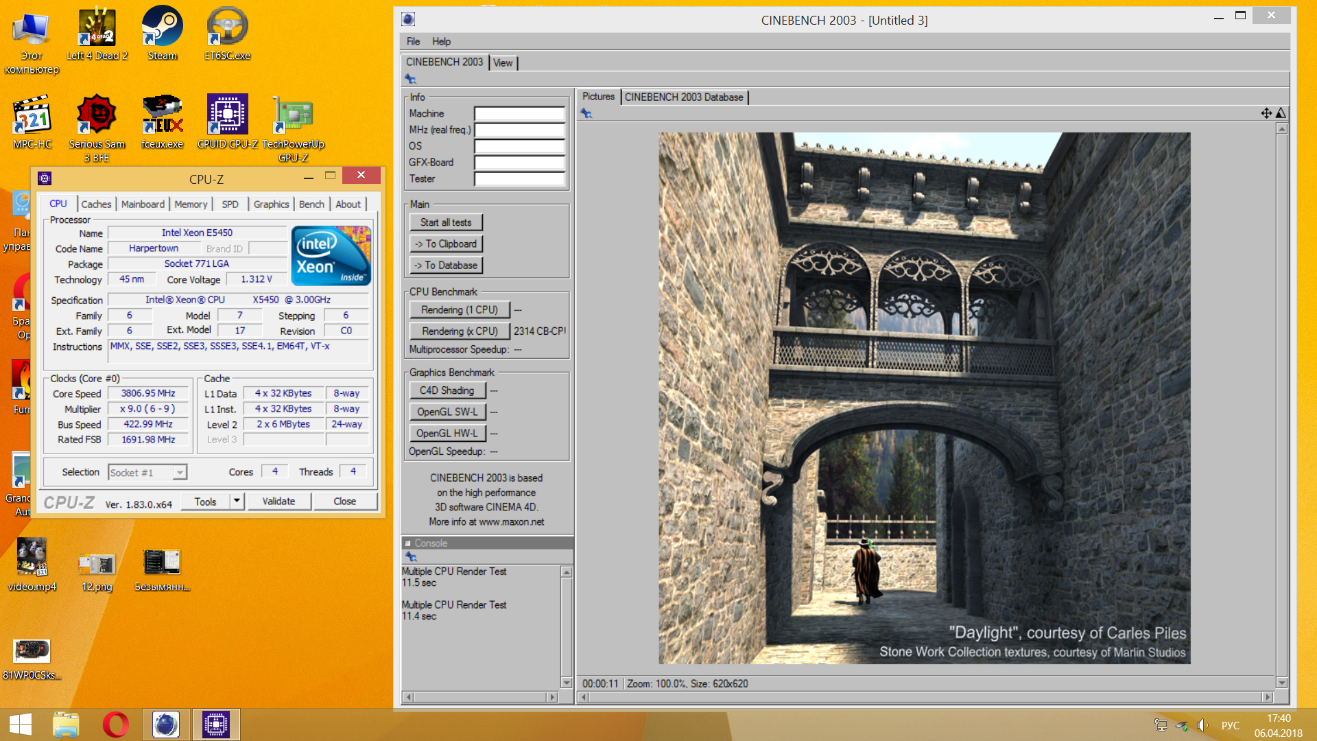Viewport: 1317px width, 741px height.
Task: Switch input language РУС in tray
Action: (1231, 725)
